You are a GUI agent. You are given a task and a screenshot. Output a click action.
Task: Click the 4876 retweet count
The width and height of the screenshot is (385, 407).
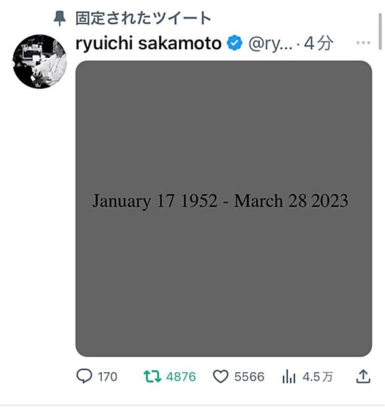coord(181,377)
